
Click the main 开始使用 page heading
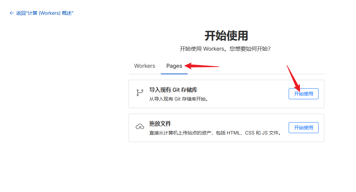click(x=226, y=36)
